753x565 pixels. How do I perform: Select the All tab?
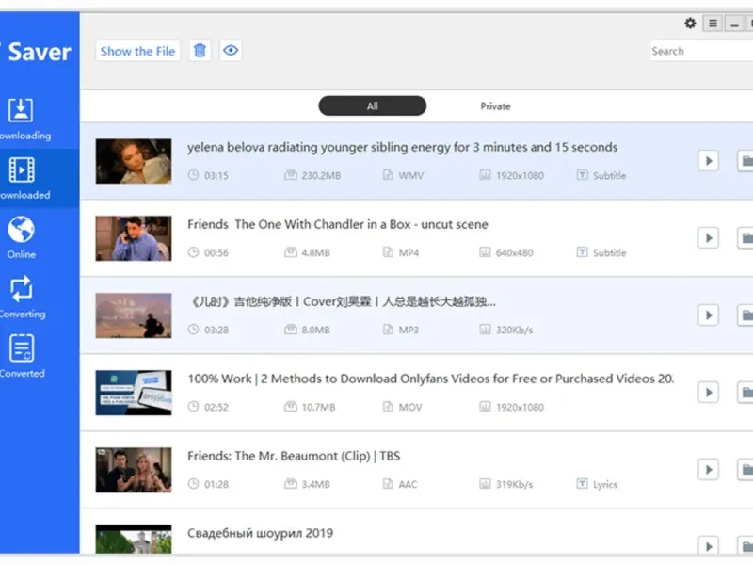coord(372,105)
